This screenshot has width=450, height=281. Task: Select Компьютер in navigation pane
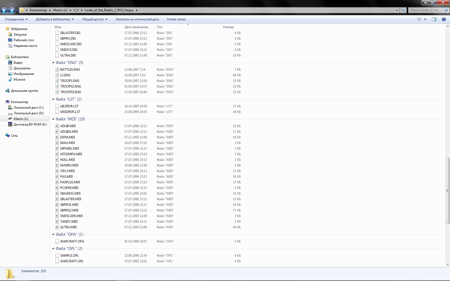pyautogui.click(x=19, y=102)
